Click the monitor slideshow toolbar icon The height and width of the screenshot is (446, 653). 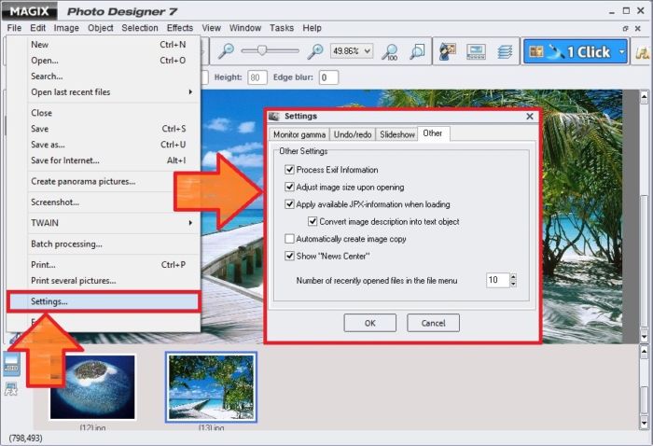476,52
